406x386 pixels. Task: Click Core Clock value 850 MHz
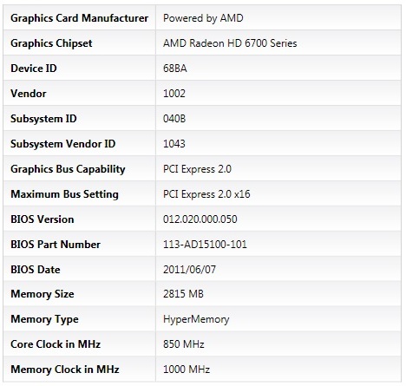point(184,344)
